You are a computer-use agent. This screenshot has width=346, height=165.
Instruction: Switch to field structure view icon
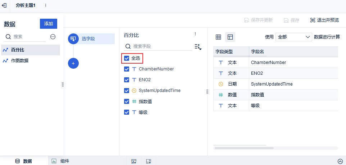pyautogui.click(x=230, y=37)
